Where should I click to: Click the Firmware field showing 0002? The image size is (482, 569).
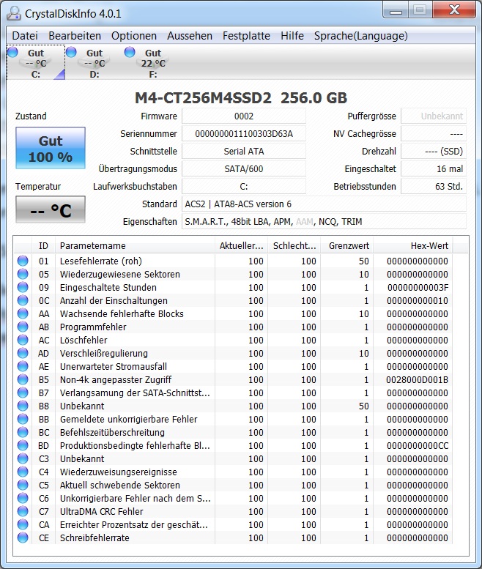(x=243, y=116)
